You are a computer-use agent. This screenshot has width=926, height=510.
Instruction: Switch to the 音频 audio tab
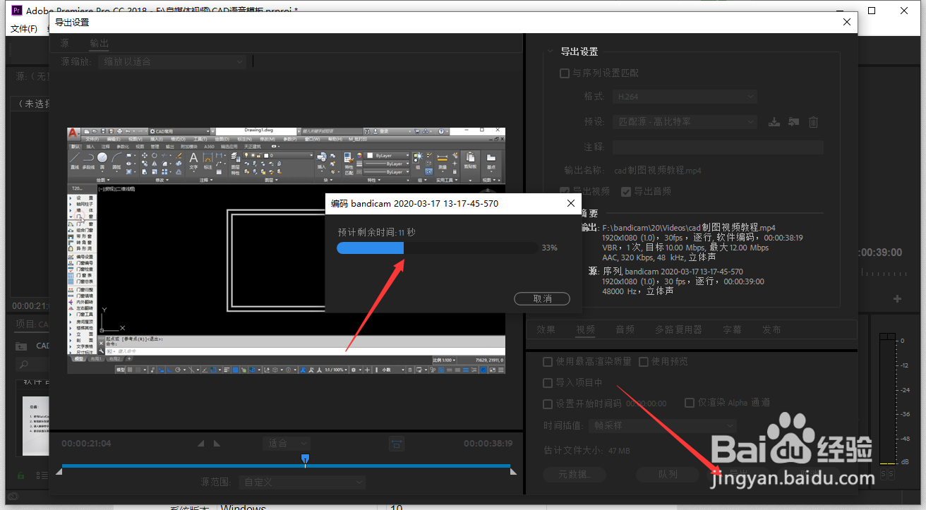coord(625,329)
